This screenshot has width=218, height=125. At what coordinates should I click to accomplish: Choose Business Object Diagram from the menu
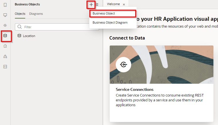click(x=110, y=22)
